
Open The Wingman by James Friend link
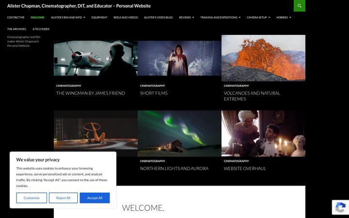pos(90,93)
